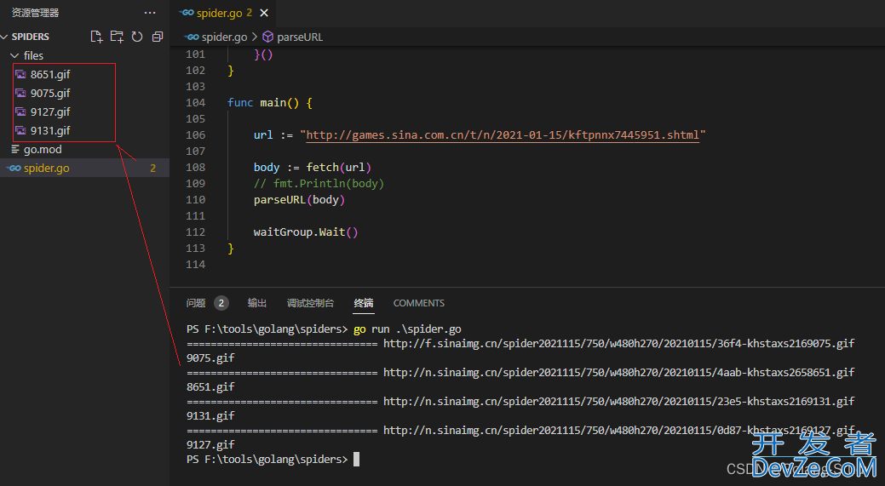Click line number 104 in the gutter
The image size is (885, 486).
195,103
